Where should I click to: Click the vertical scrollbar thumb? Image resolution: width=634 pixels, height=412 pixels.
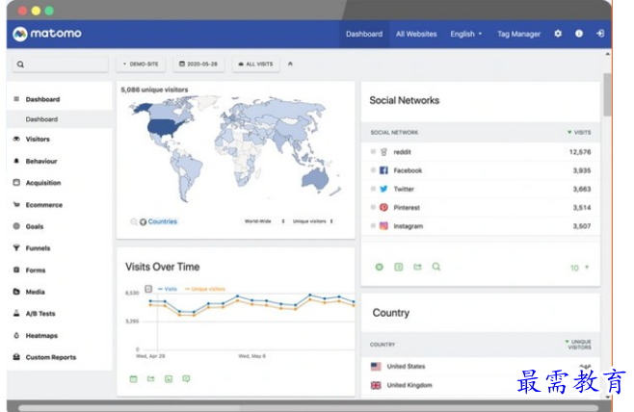click(607, 94)
